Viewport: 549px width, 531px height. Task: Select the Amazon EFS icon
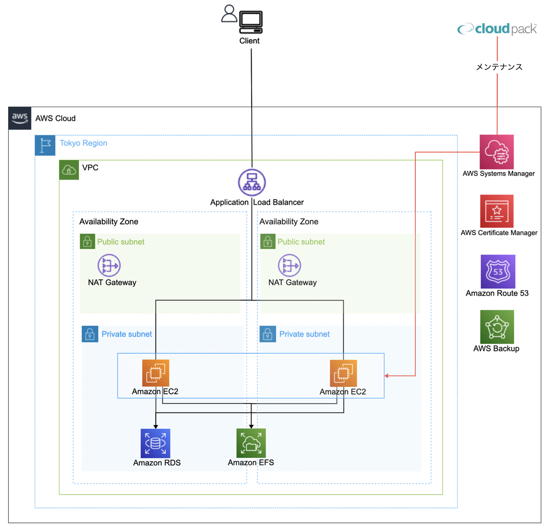(x=251, y=443)
